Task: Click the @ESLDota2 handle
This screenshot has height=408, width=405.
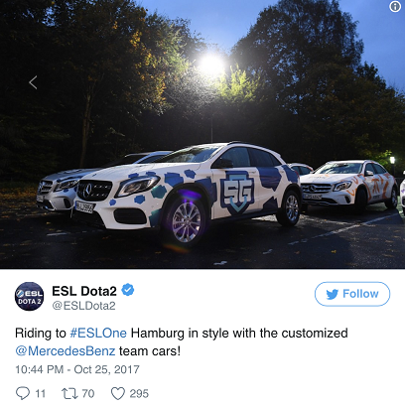Action: click(83, 306)
